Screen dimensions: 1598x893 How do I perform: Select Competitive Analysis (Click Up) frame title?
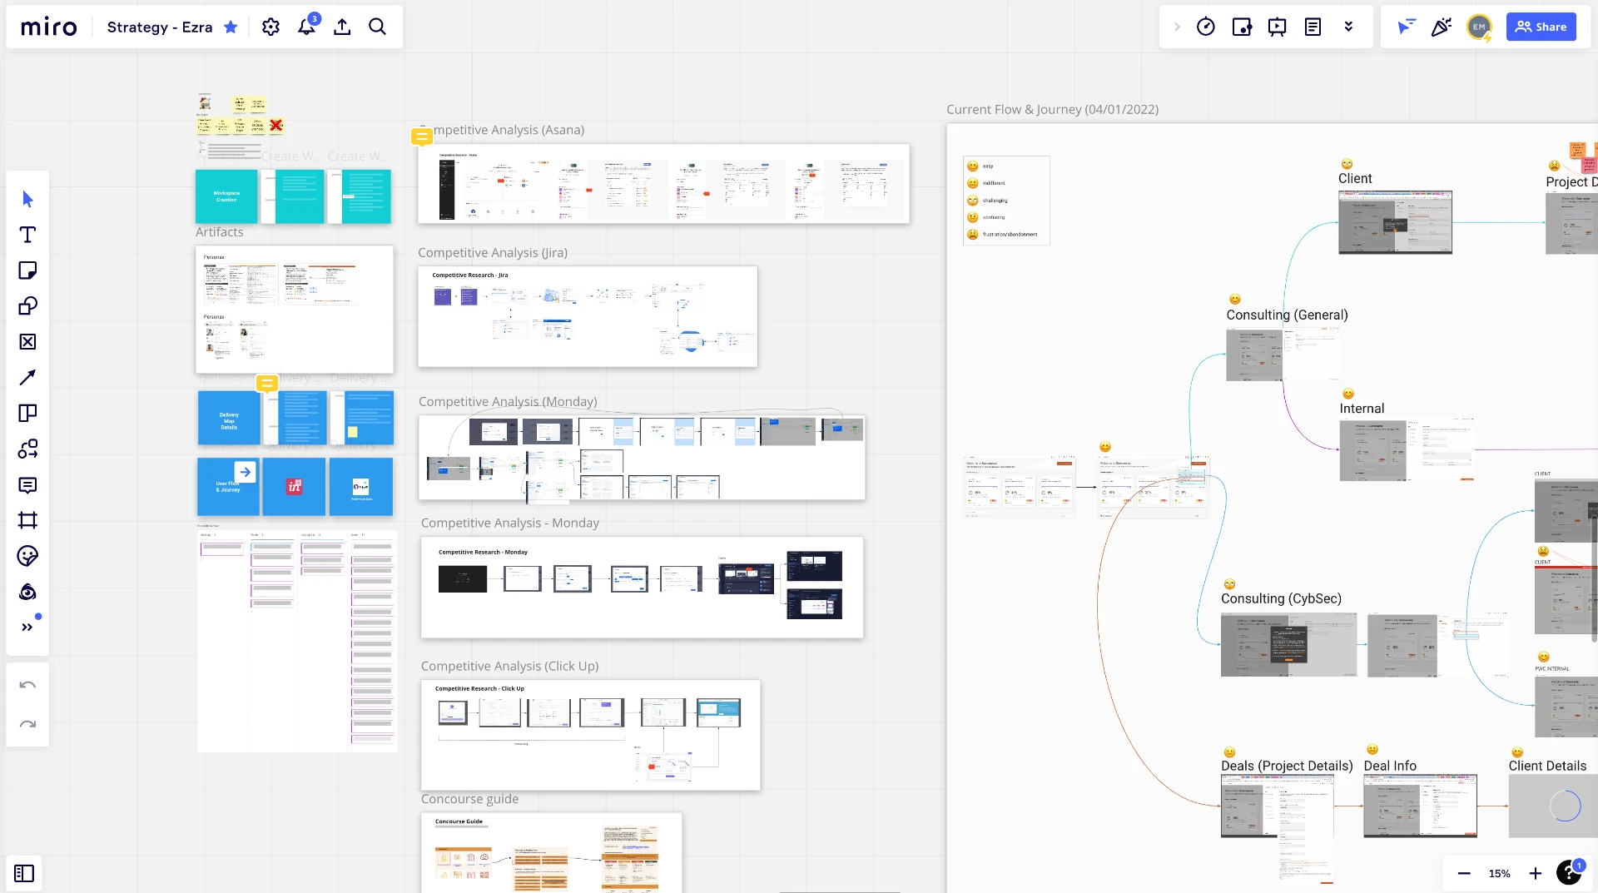pyautogui.click(x=510, y=667)
